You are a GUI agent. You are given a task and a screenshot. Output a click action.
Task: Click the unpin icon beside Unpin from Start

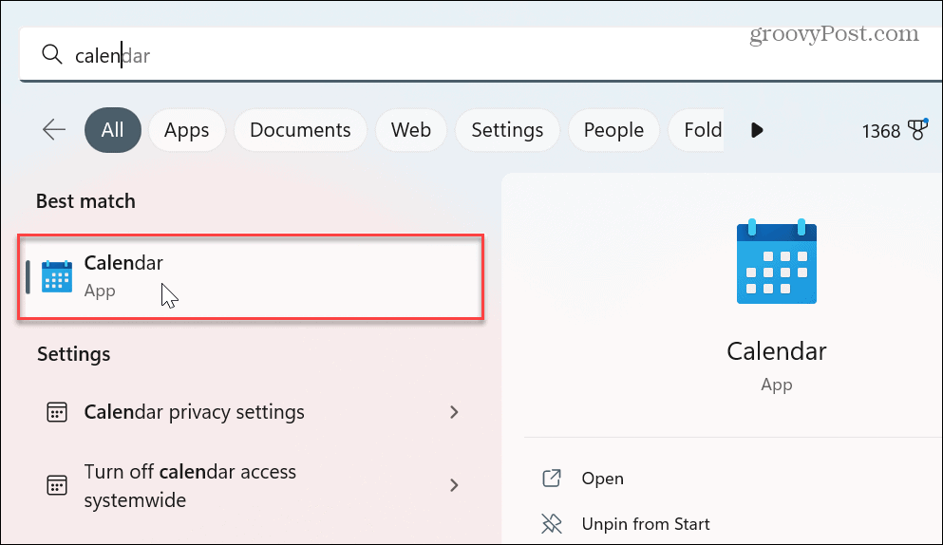pos(552,524)
